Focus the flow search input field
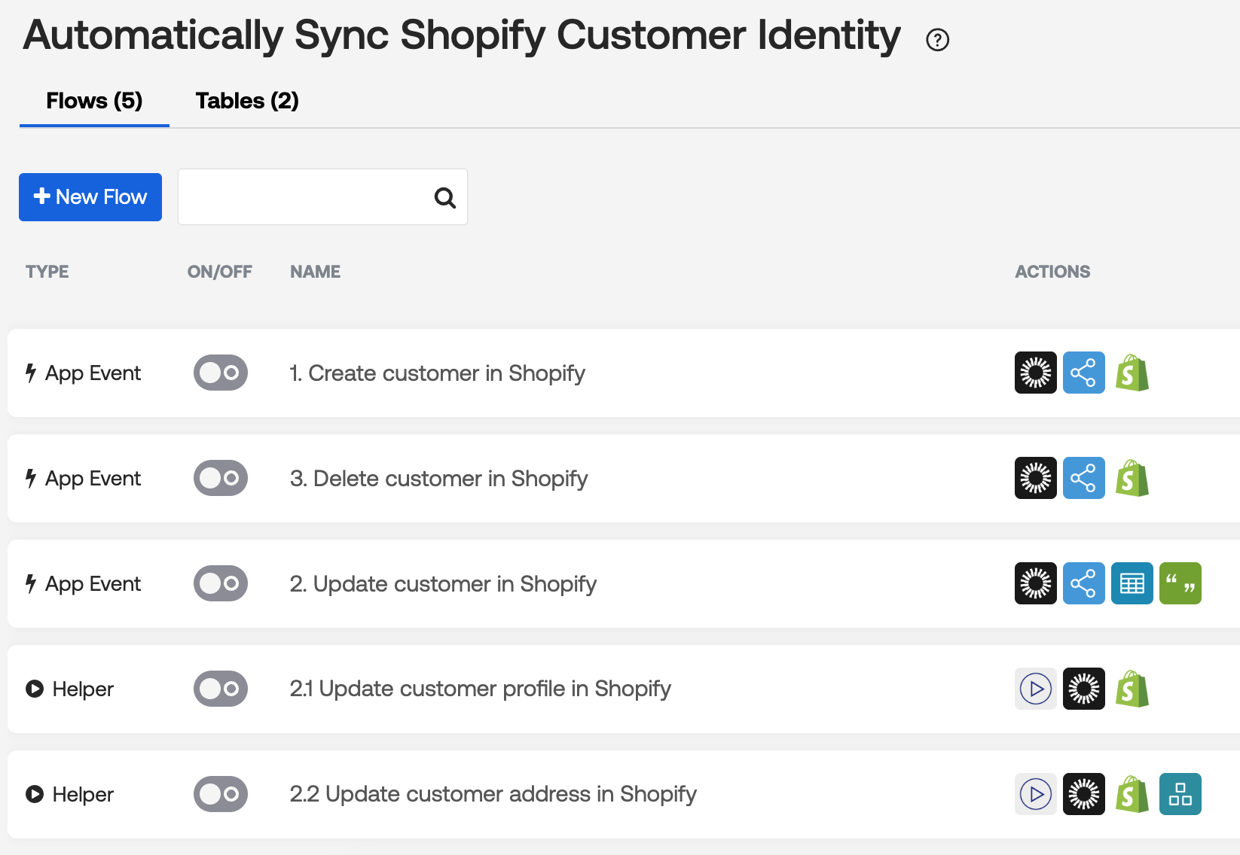Viewport: 1240px width, 855px height. tap(322, 197)
